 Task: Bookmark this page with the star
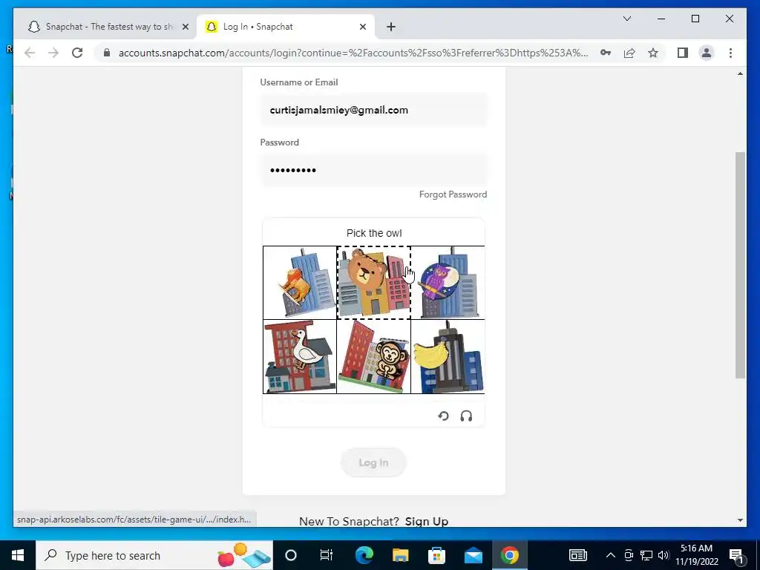point(653,53)
